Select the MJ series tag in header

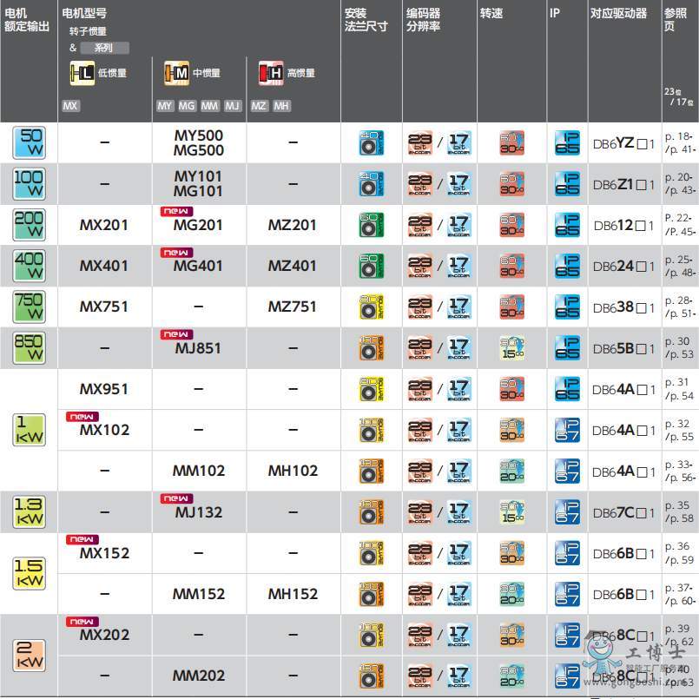point(232,106)
